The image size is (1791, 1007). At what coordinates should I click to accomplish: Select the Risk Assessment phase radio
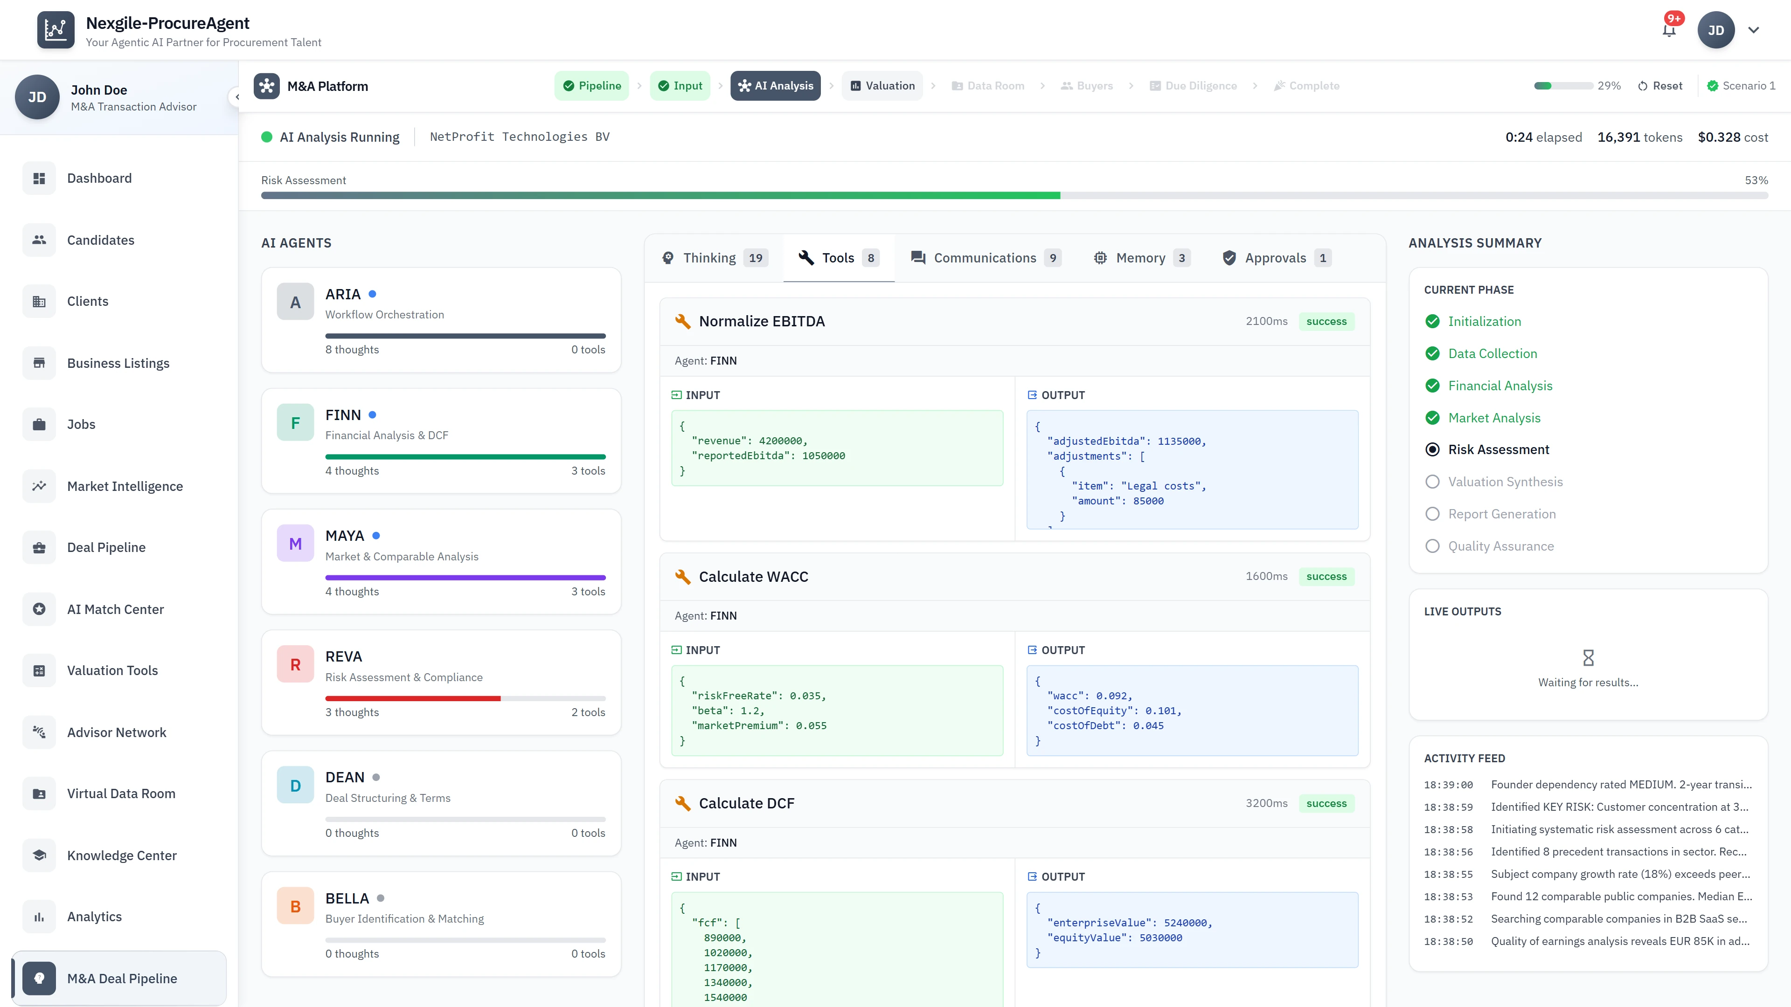tap(1432, 449)
